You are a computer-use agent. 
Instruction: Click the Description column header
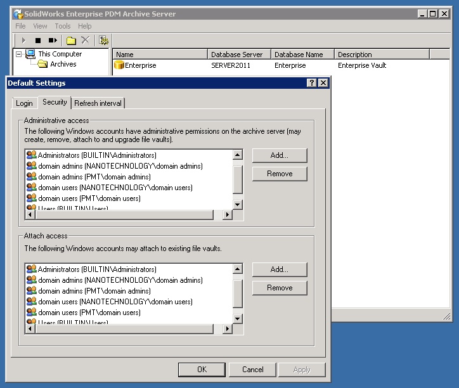tap(382, 55)
